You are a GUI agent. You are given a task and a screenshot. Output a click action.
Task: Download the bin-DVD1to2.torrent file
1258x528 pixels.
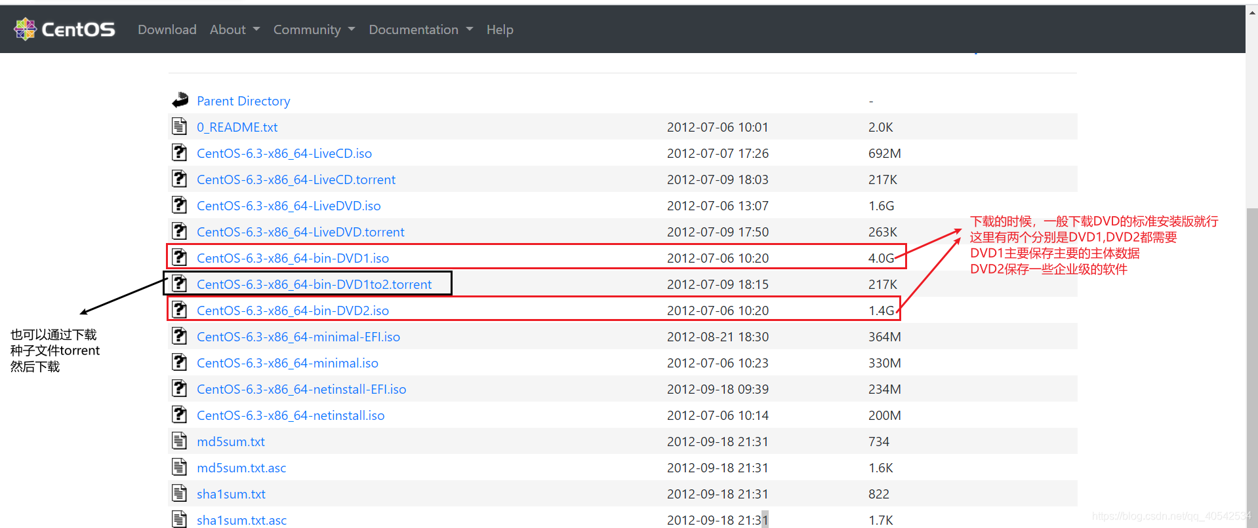click(x=314, y=284)
